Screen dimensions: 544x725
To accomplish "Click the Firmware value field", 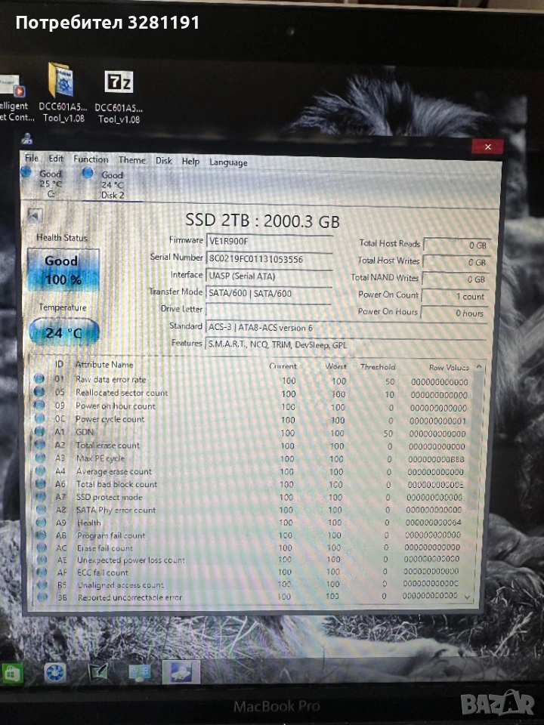I will click(269, 241).
